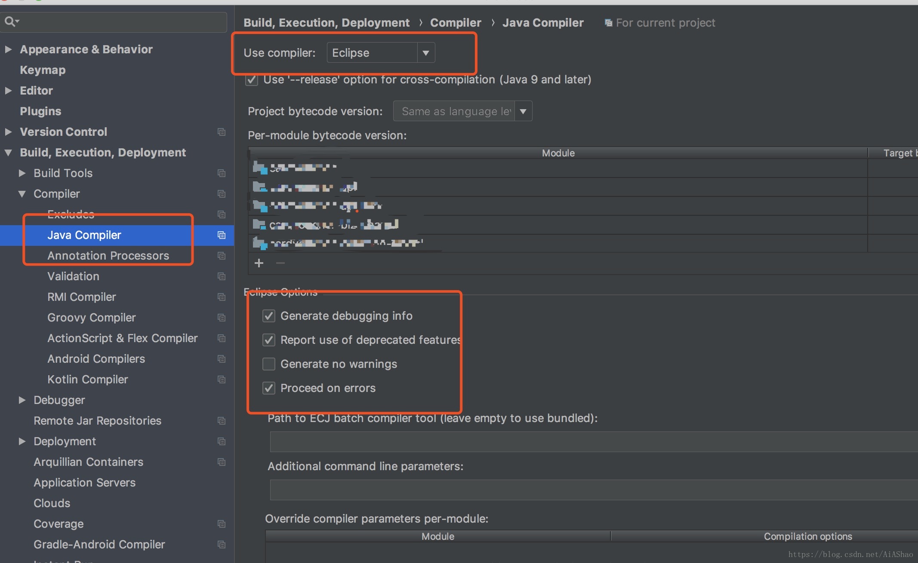Viewport: 918px width, 563px height.
Task: Click project-level icon beside ActionScript & Flex Compiler
Action: coord(222,338)
